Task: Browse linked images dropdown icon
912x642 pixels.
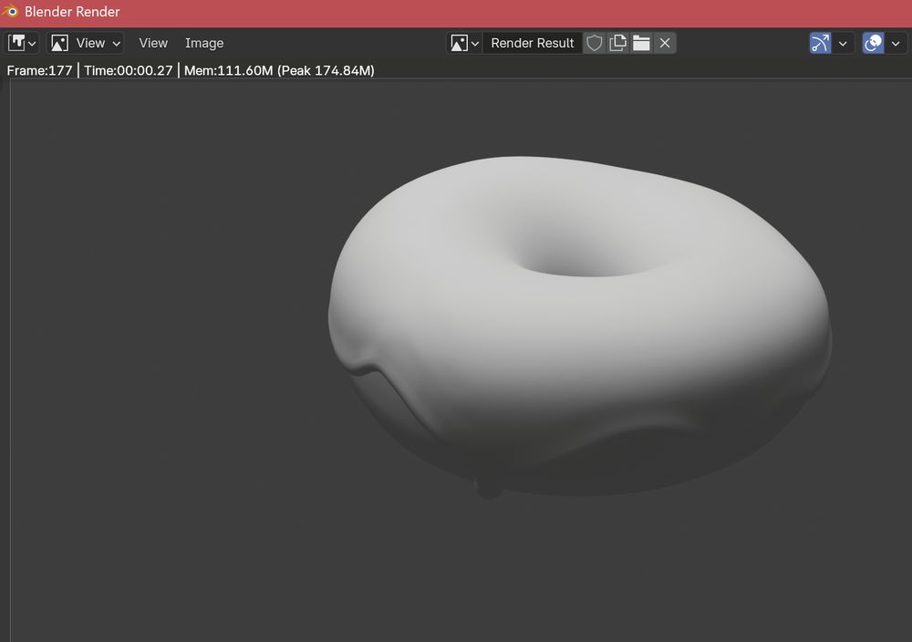Action: pos(465,43)
